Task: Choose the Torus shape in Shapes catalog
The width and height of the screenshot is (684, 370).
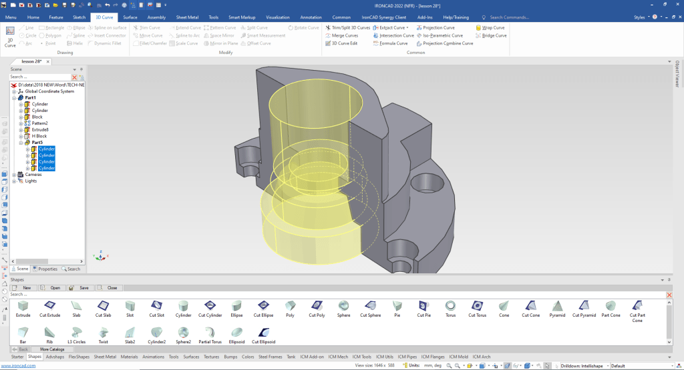Action: (x=450, y=305)
